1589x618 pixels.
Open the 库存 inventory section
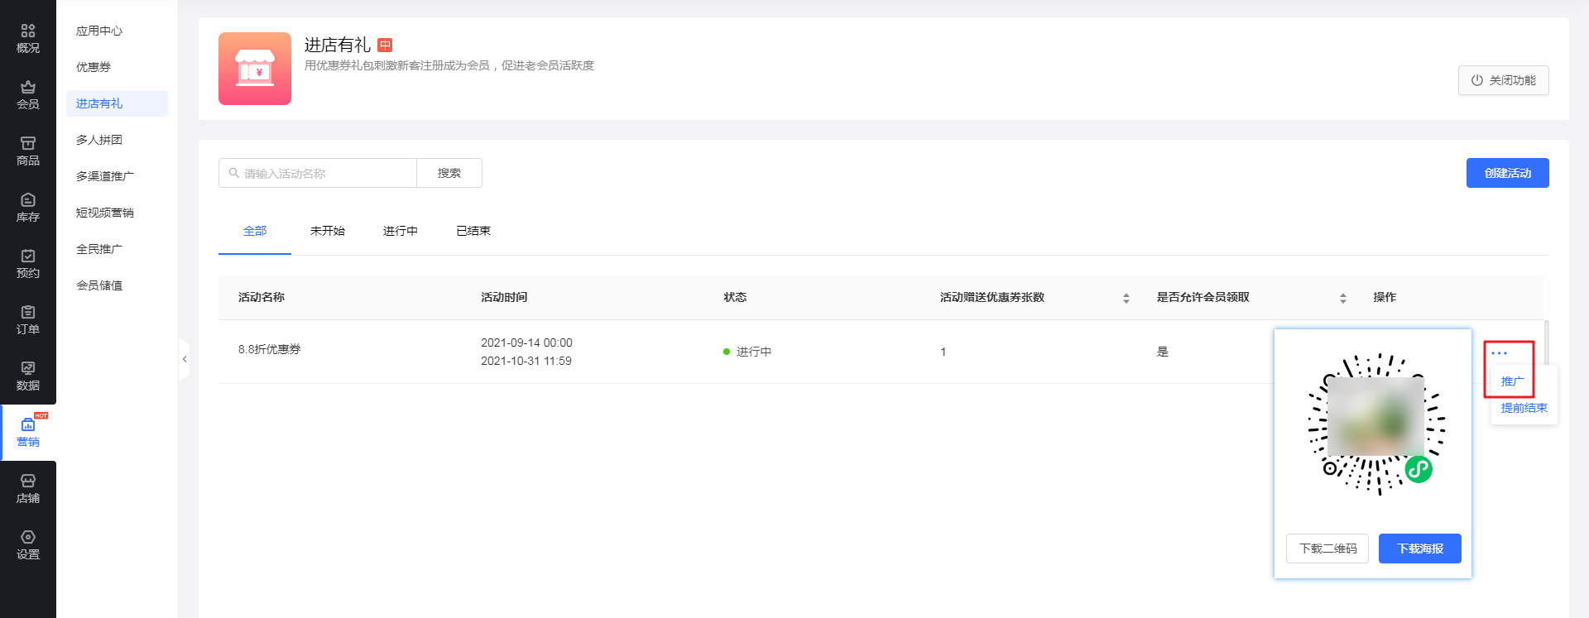(28, 208)
